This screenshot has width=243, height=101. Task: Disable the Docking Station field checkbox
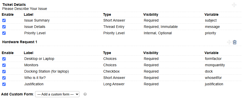coord(4,71)
